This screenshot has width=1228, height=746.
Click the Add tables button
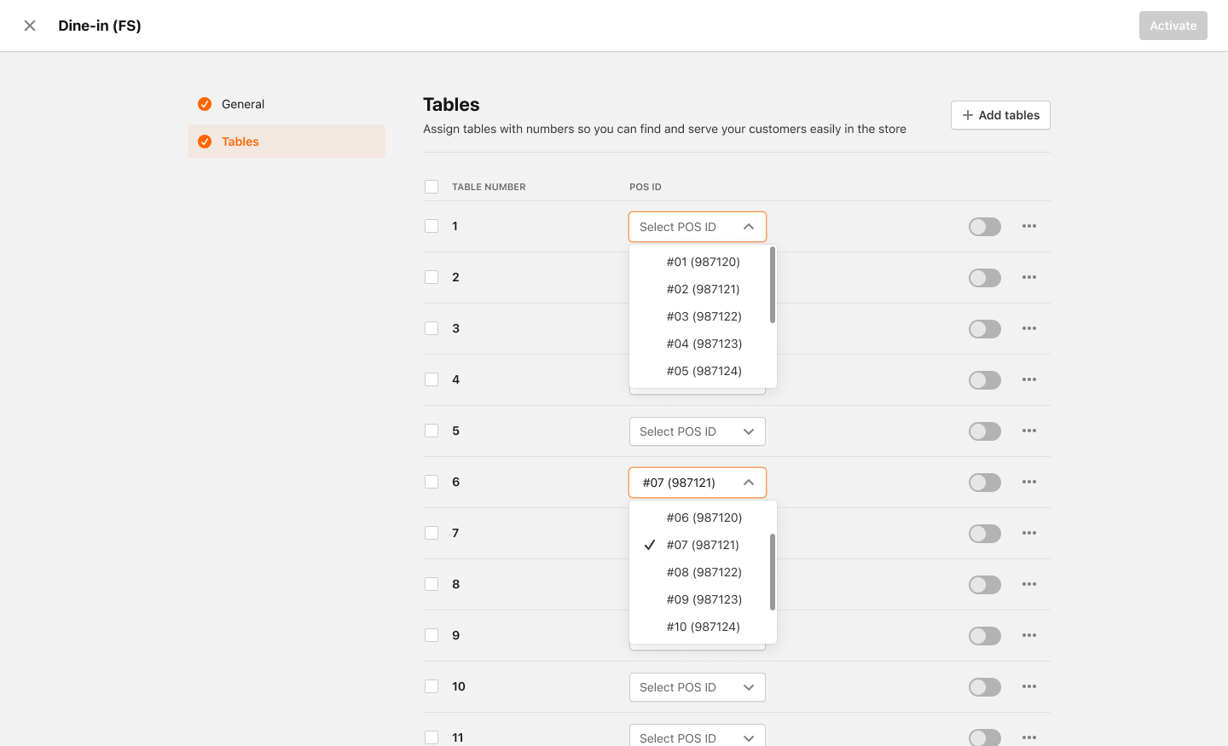click(x=1000, y=115)
